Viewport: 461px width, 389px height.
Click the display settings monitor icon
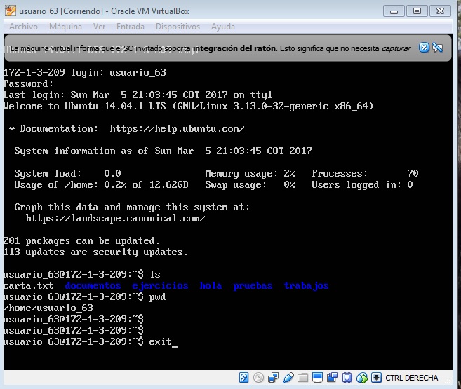coord(317,378)
